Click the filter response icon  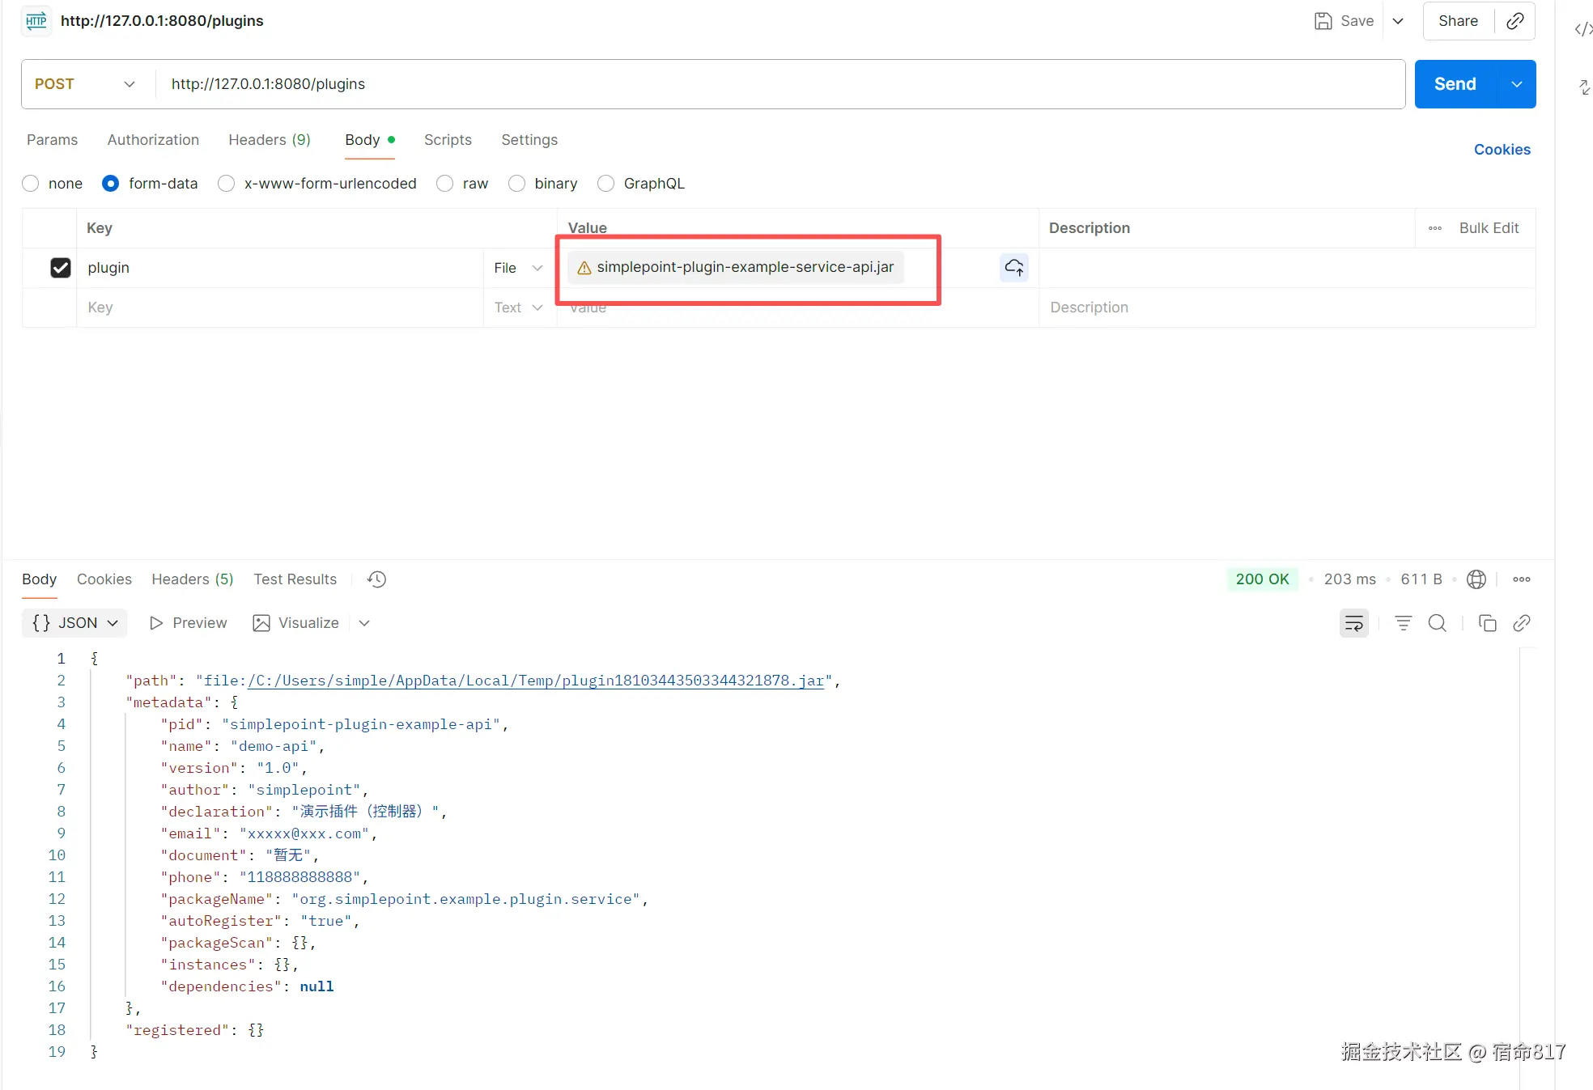point(1403,623)
